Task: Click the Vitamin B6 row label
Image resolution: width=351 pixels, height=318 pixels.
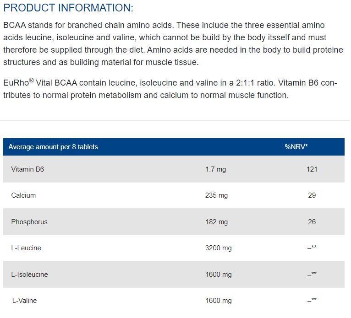Action: [27, 169]
